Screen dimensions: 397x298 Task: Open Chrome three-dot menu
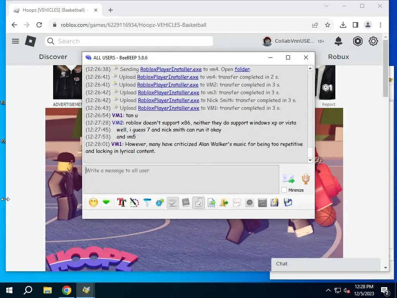[x=381, y=25]
